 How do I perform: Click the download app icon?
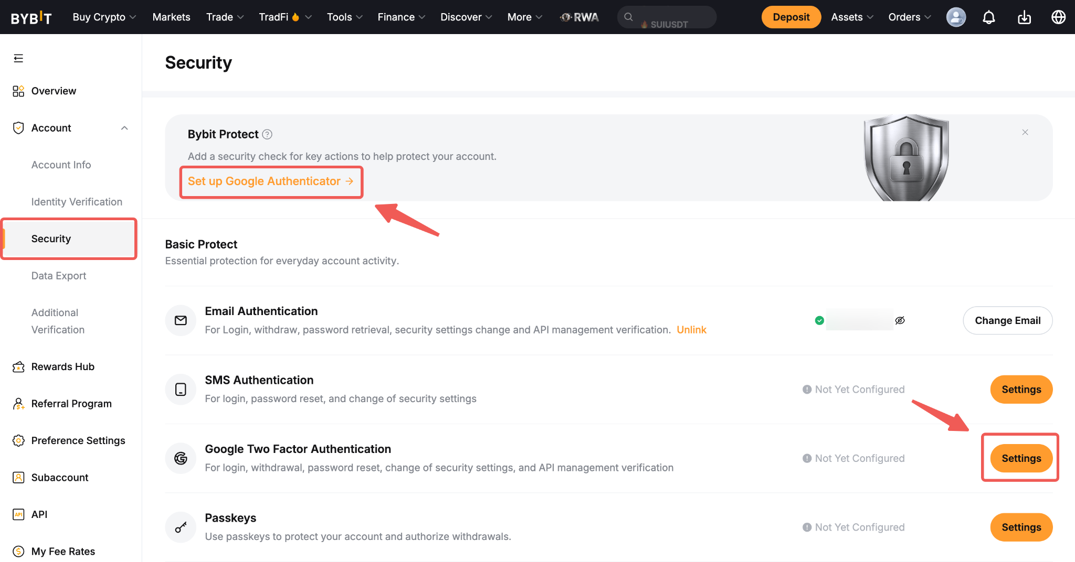point(1024,17)
